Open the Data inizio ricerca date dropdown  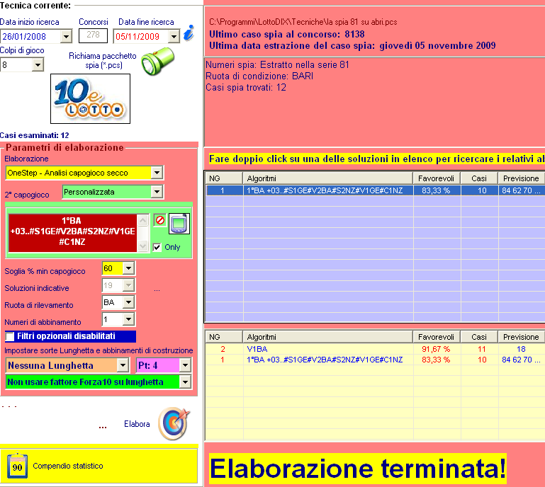pos(67,36)
